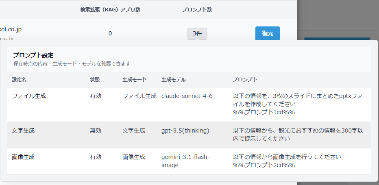Click the プロンプト column header in popover

click(245, 80)
